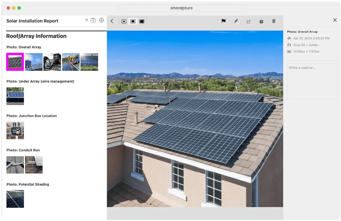Open the second Overall Array thumbnail

point(34,62)
